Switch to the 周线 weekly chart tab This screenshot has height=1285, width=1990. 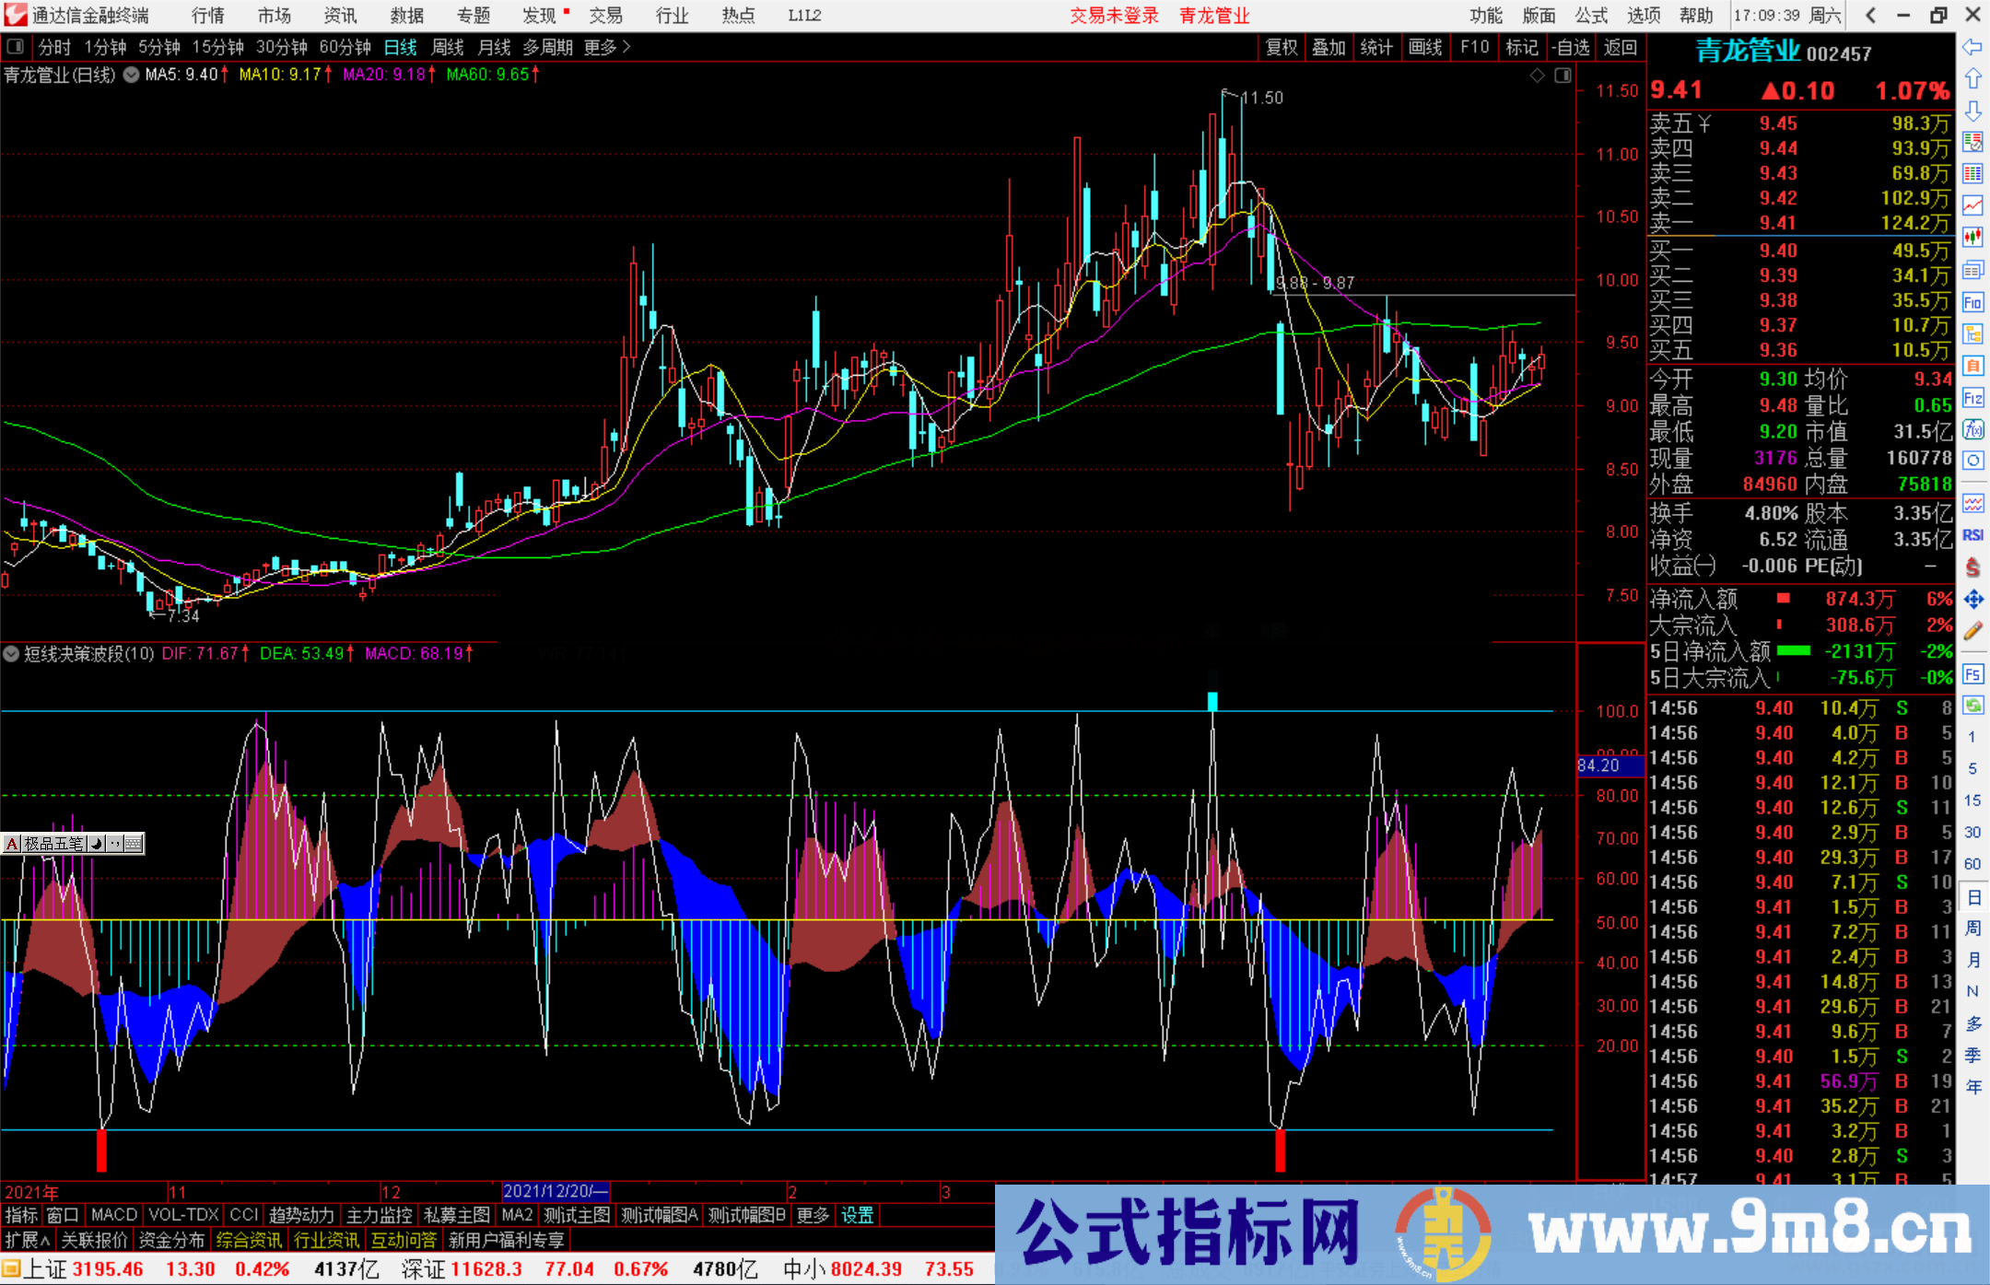(448, 47)
